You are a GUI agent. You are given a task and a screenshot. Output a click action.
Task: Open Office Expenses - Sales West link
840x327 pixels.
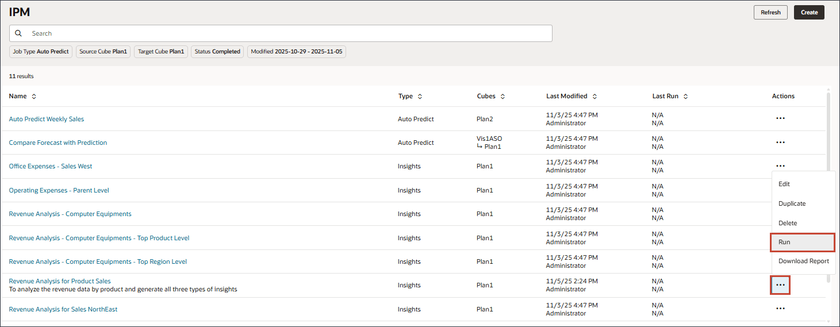tap(51, 166)
